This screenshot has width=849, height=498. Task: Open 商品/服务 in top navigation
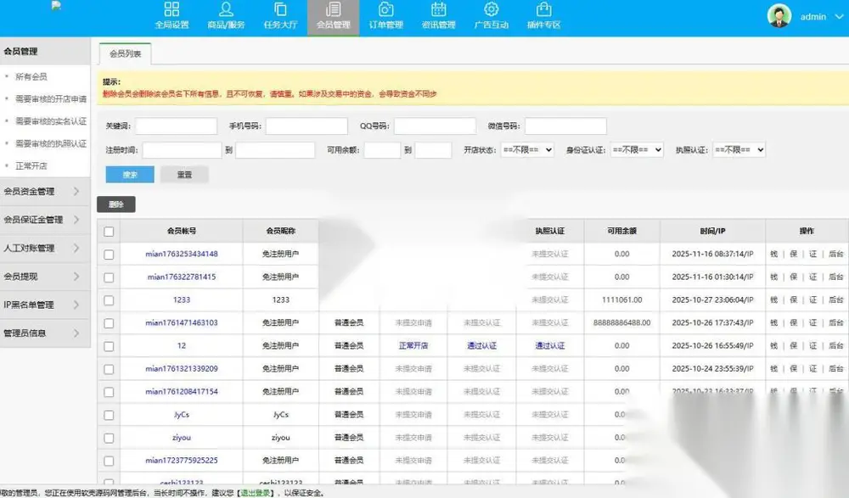pos(226,16)
